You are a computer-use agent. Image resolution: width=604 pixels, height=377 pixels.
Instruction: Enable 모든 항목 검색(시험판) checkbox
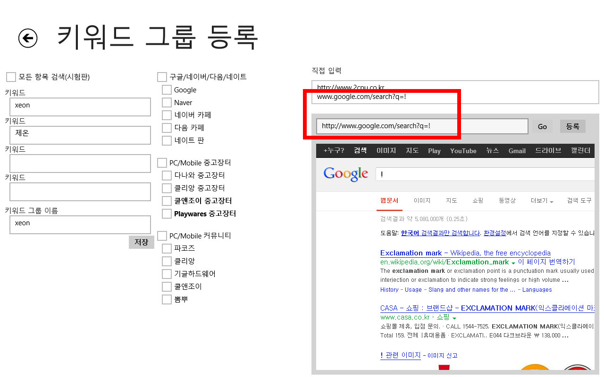coord(11,77)
